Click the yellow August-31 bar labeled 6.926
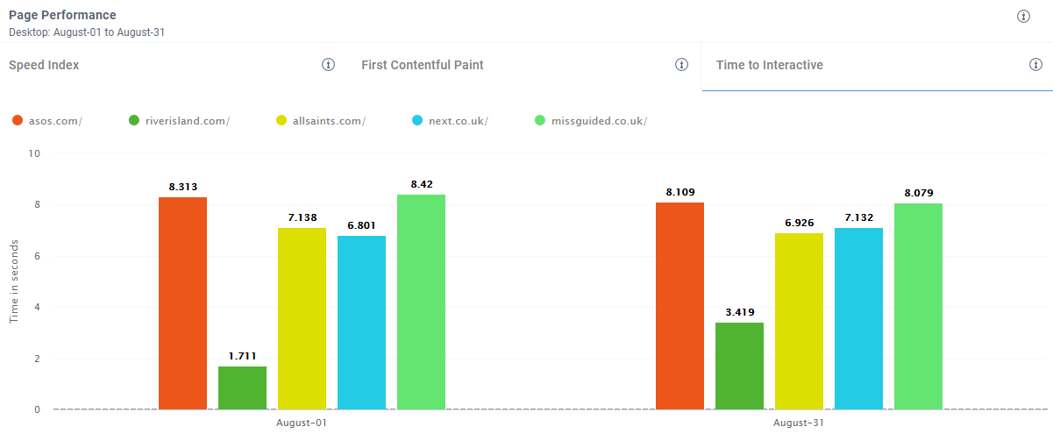The image size is (1053, 441). (799, 321)
